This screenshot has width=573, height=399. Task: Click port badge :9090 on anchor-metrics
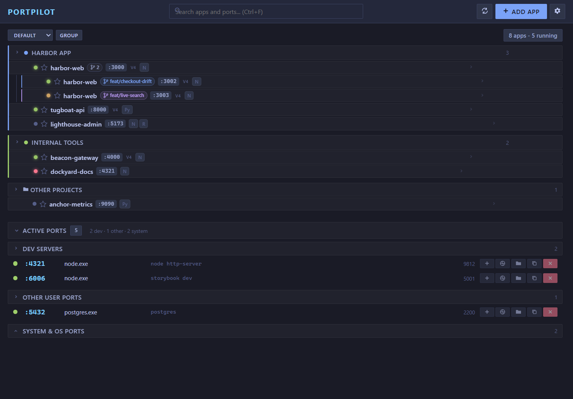106,204
